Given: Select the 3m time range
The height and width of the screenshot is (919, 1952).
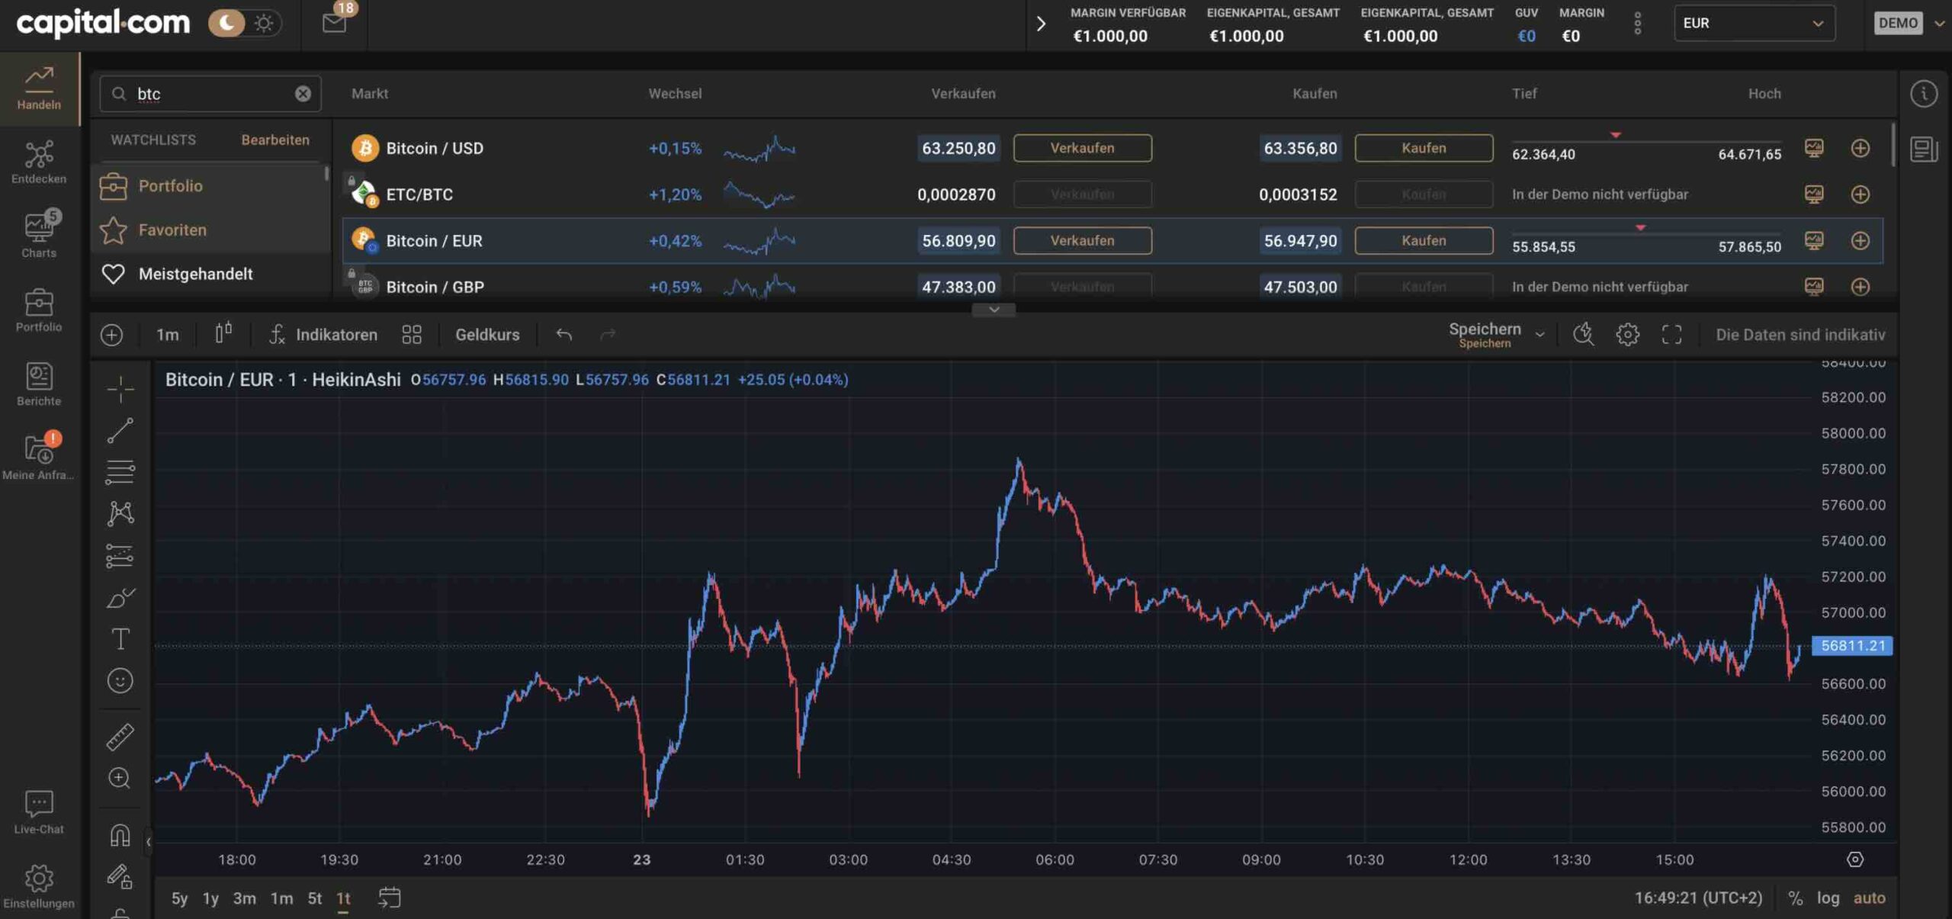Looking at the screenshot, I should (244, 898).
